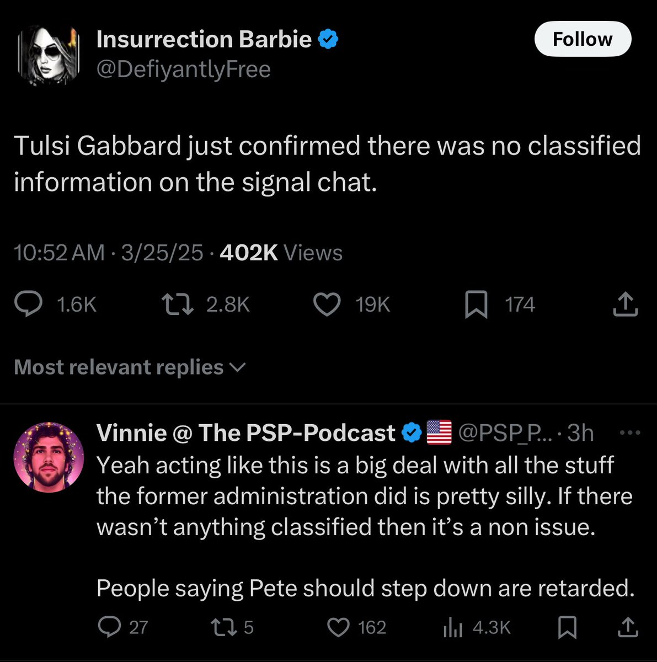
Task: Share Vinnie's reply
Action: click(627, 627)
